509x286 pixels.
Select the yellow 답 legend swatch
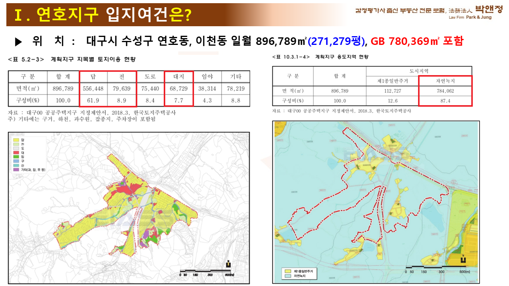click(x=16, y=140)
